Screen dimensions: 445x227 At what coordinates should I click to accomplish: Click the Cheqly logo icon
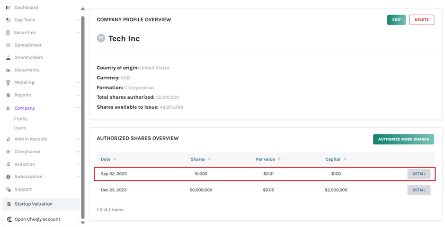pyautogui.click(x=9, y=219)
